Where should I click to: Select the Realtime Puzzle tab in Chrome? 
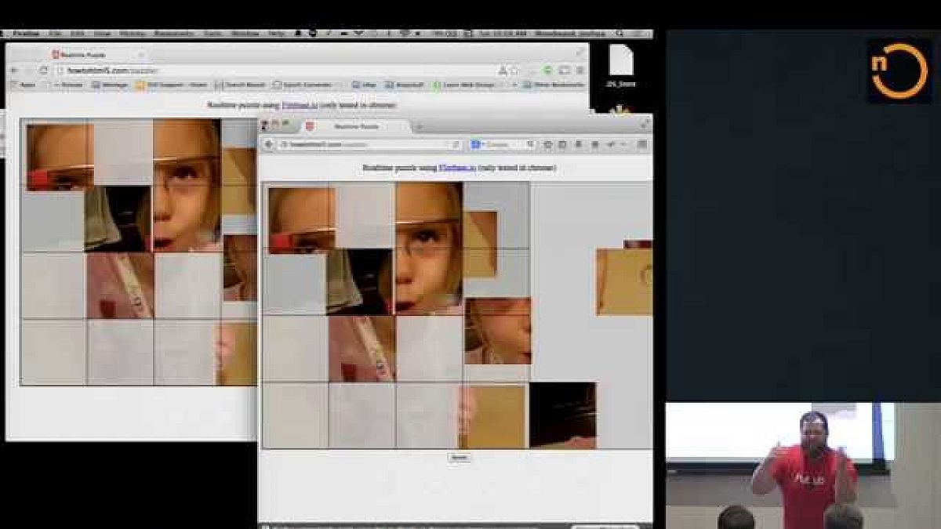click(x=86, y=54)
